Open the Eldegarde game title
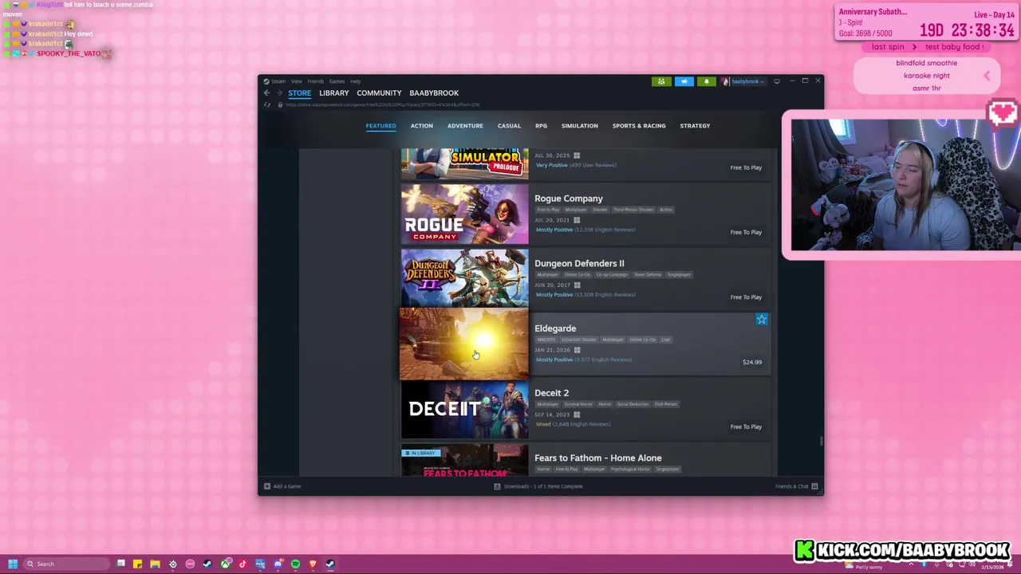1021x574 pixels. pyautogui.click(x=555, y=328)
